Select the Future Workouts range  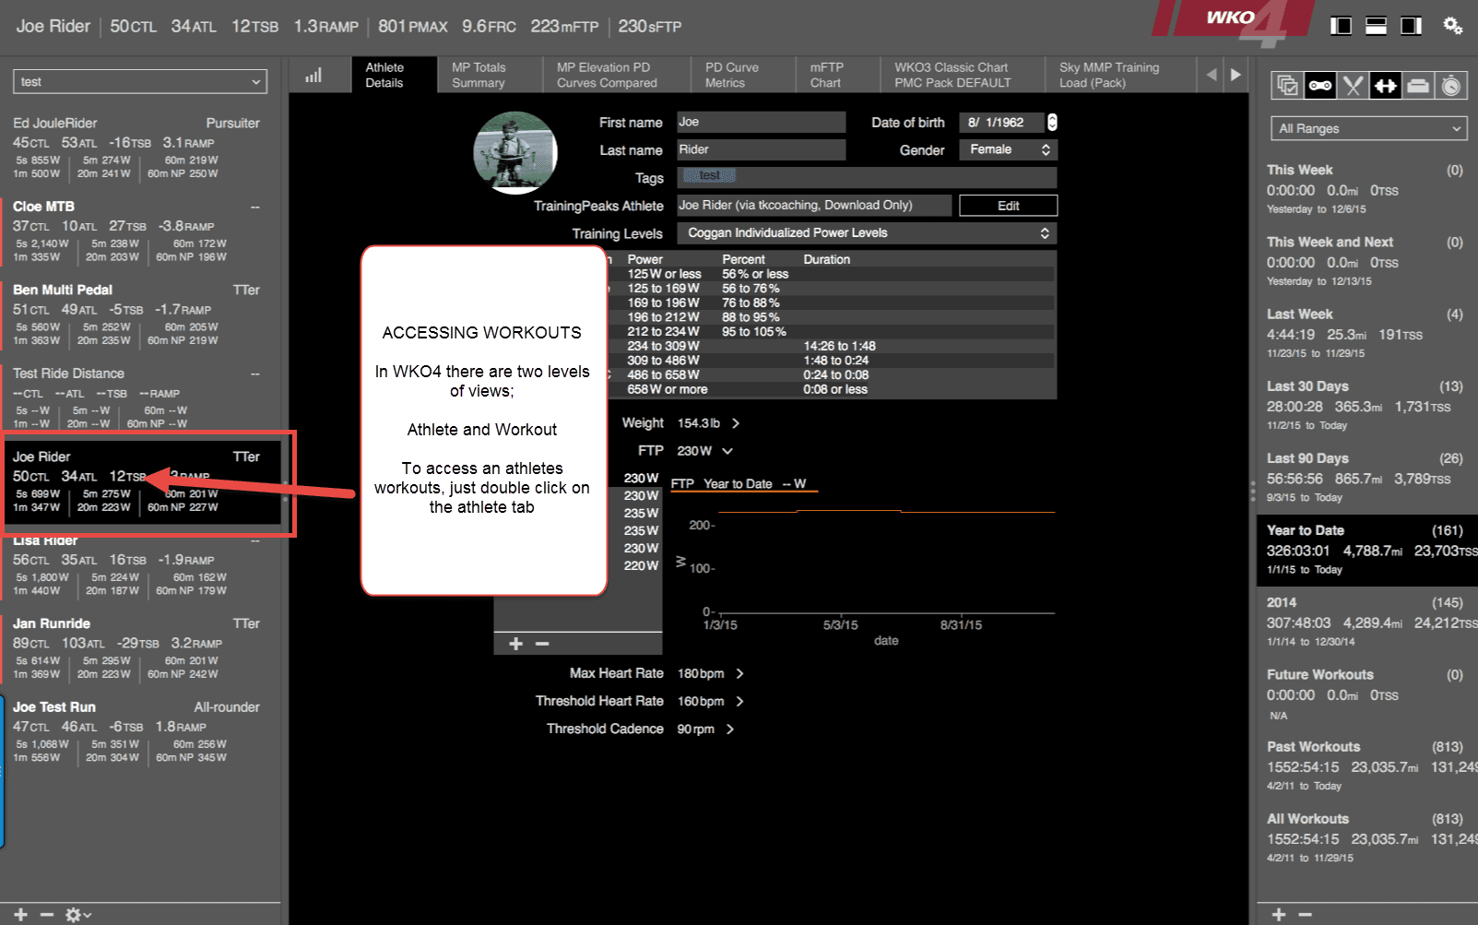pyautogui.click(x=1366, y=694)
